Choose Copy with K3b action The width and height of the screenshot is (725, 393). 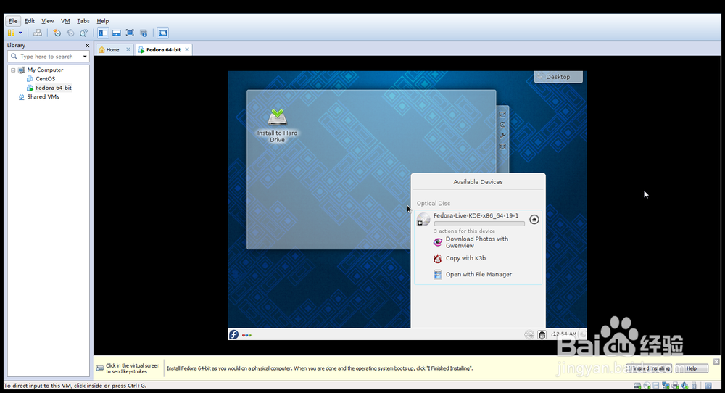point(465,258)
